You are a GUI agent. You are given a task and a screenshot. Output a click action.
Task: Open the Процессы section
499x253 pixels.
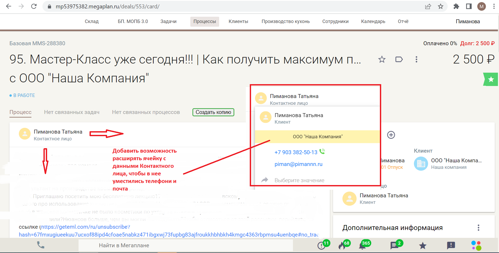[205, 21]
